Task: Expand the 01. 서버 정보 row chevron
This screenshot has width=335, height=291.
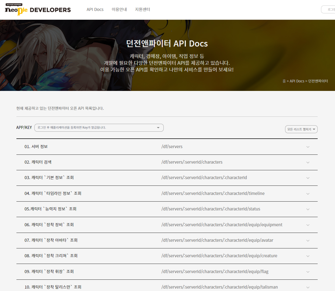Action: click(x=308, y=147)
